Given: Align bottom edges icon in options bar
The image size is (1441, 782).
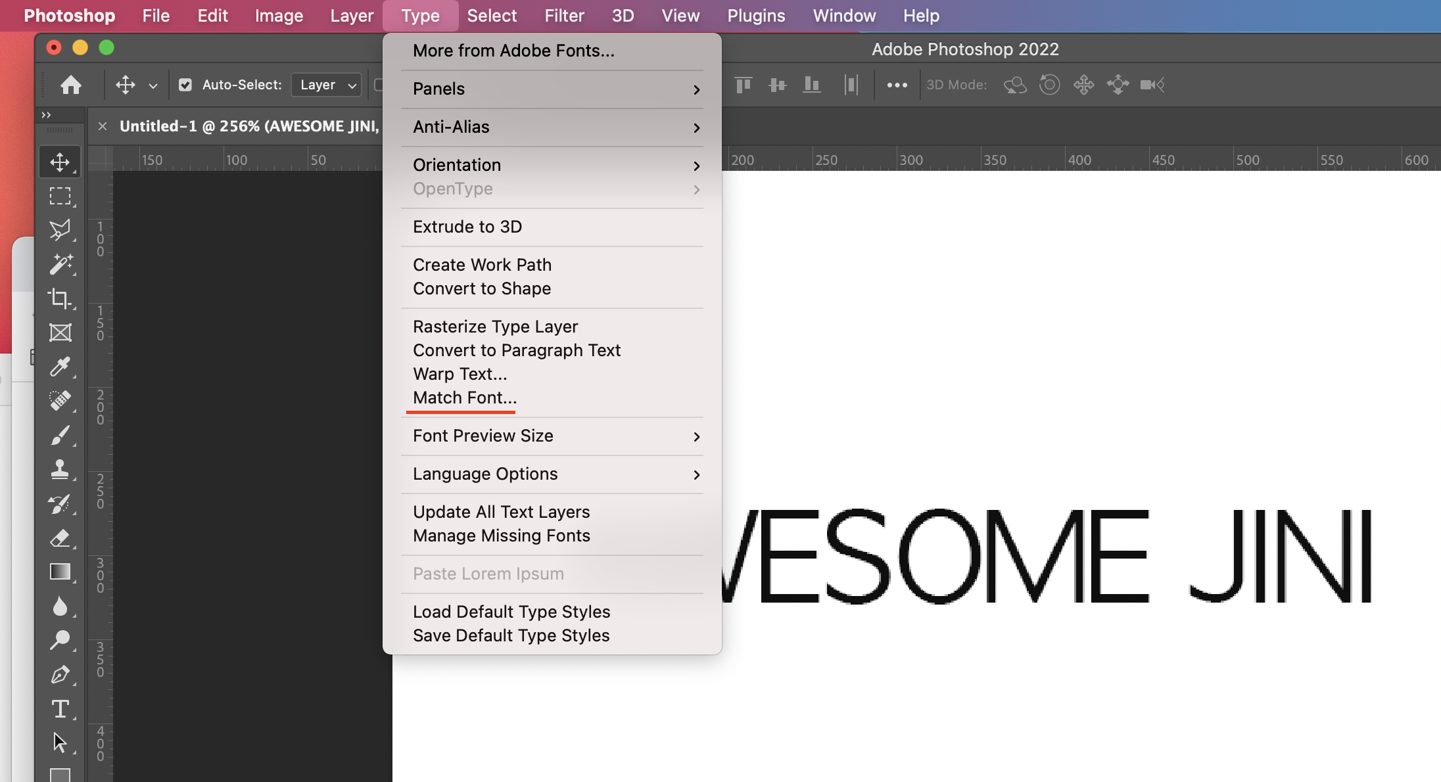Looking at the screenshot, I should [812, 85].
